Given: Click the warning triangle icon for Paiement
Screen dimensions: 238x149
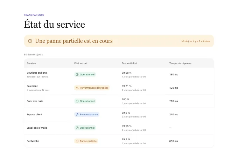Looking at the screenshot, I should 77,88.
